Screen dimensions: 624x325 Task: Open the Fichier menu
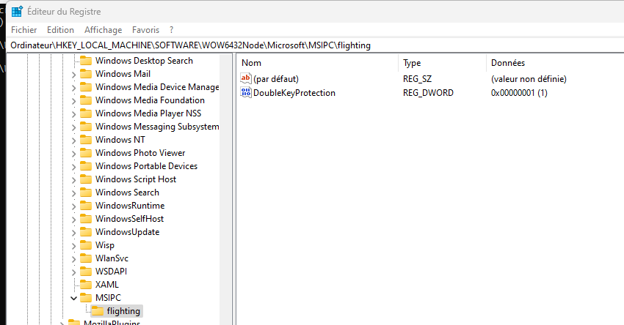[x=23, y=30]
